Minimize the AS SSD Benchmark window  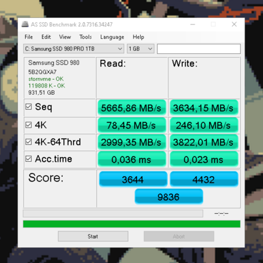pos(193,24)
